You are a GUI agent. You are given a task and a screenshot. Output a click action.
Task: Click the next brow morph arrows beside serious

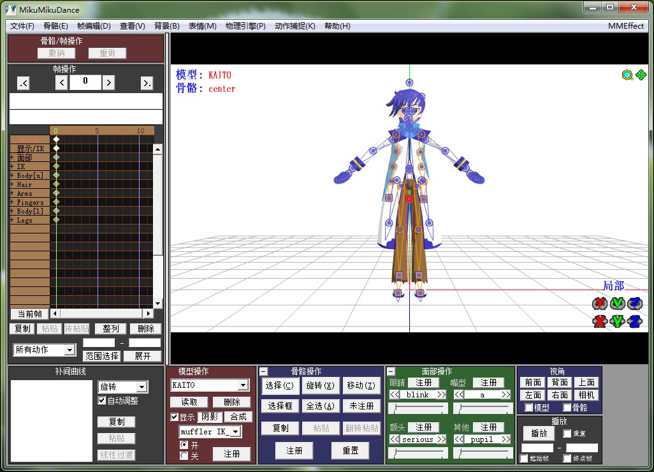pos(441,439)
